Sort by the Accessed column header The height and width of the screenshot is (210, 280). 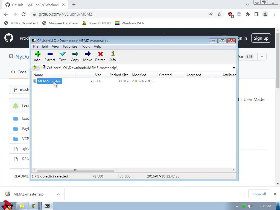[x=199, y=75]
